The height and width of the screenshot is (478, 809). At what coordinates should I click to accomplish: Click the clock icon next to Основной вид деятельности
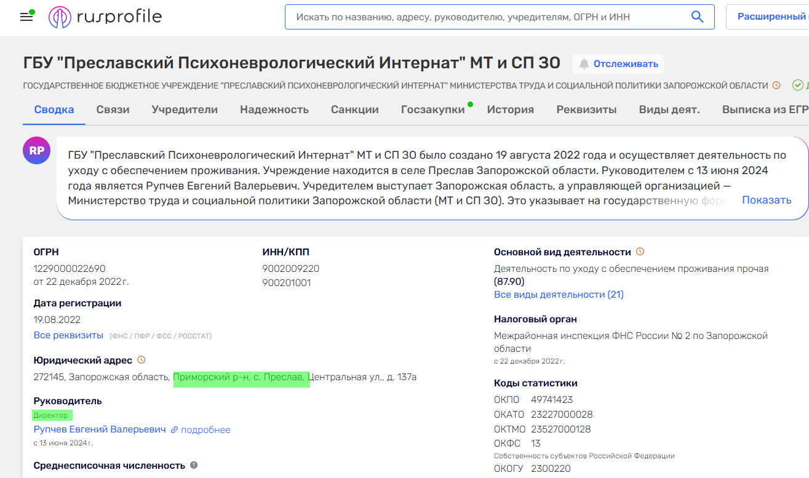click(x=640, y=252)
